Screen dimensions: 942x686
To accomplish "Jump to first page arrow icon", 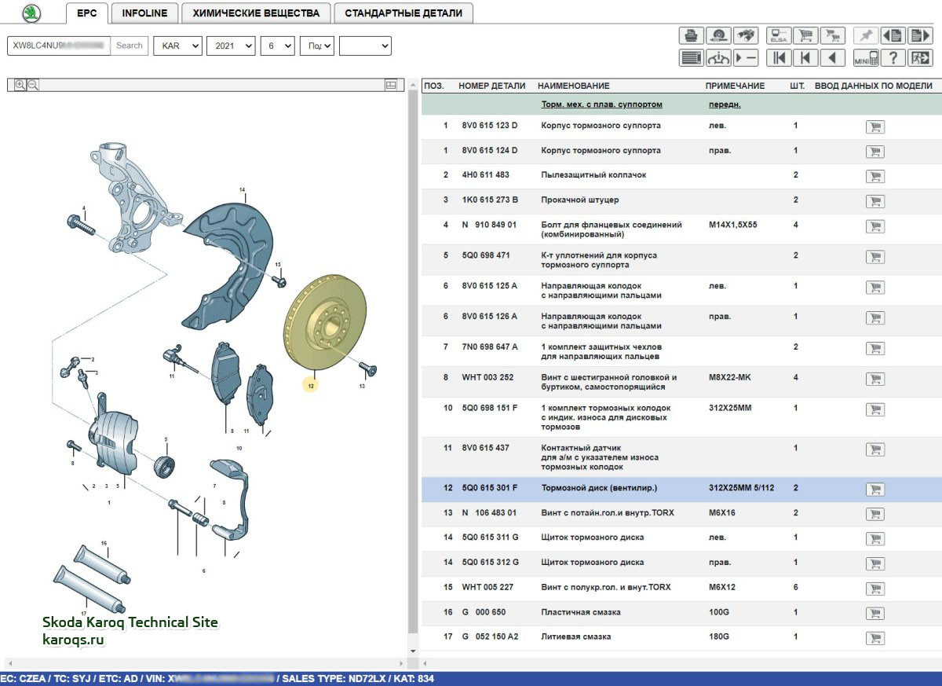I will [779, 58].
